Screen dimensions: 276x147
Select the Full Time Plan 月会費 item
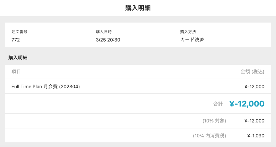click(35, 87)
